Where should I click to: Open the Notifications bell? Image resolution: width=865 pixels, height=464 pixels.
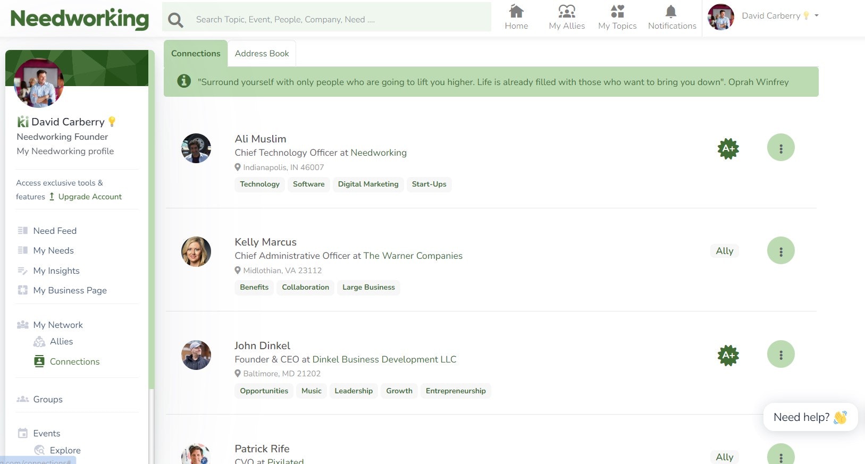tap(672, 18)
